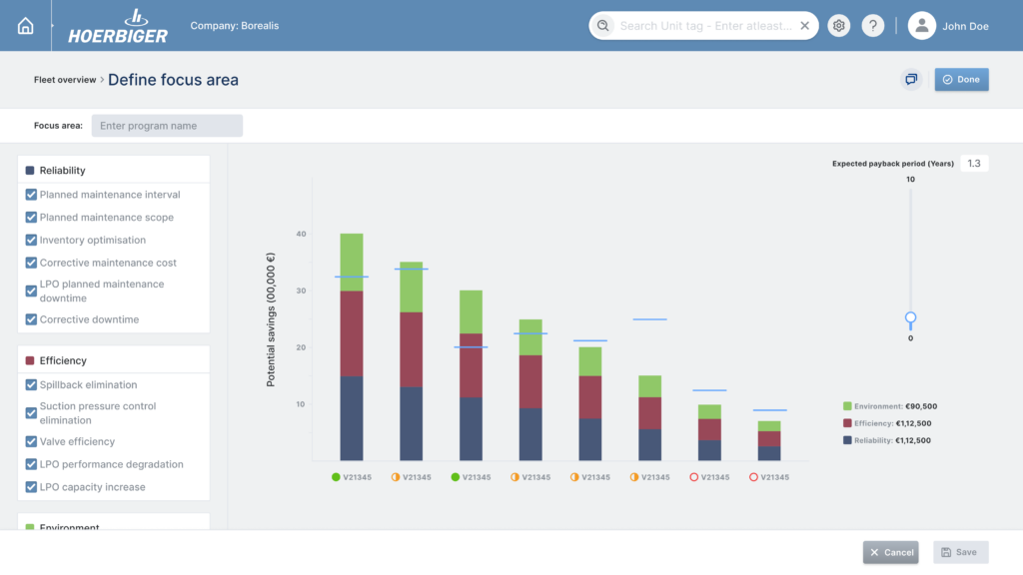Click the Cancel button

tap(890, 552)
